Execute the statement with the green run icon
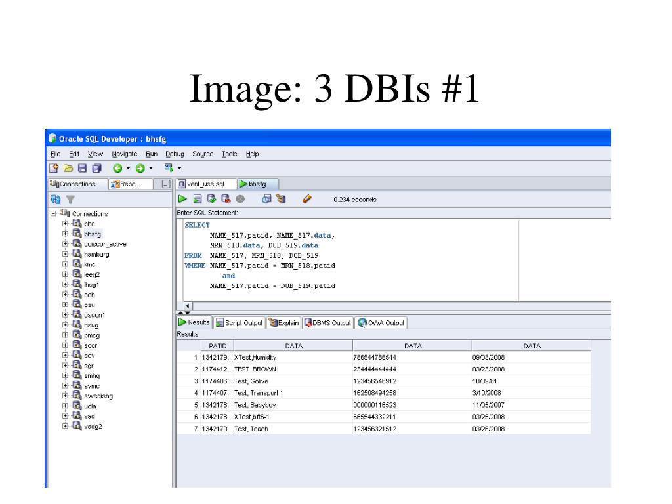 [x=182, y=199]
